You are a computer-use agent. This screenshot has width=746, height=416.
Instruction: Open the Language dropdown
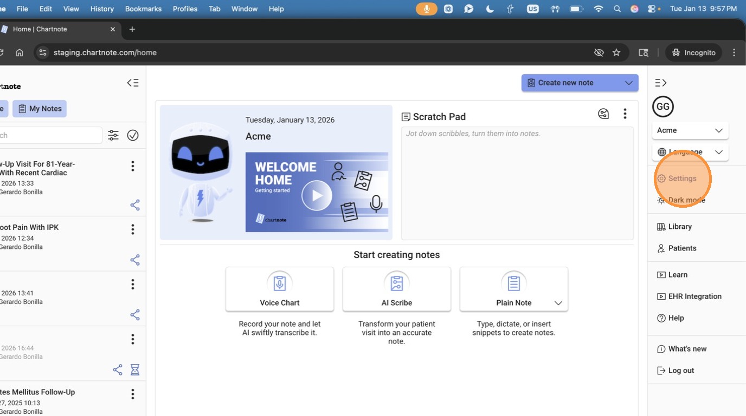pos(690,152)
